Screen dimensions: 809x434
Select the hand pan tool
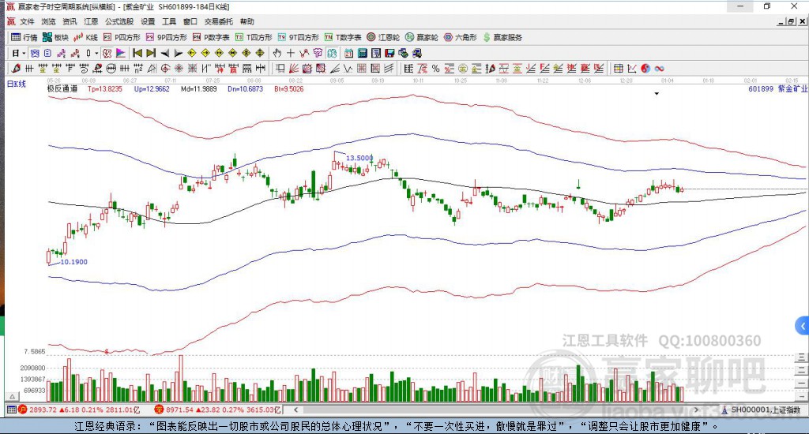click(x=277, y=53)
